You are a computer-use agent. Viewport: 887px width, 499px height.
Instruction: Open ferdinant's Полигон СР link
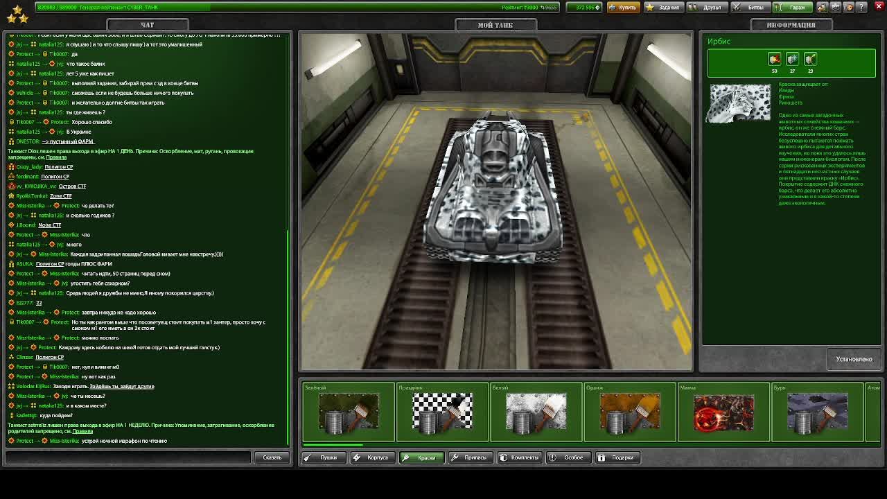click(55, 177)
